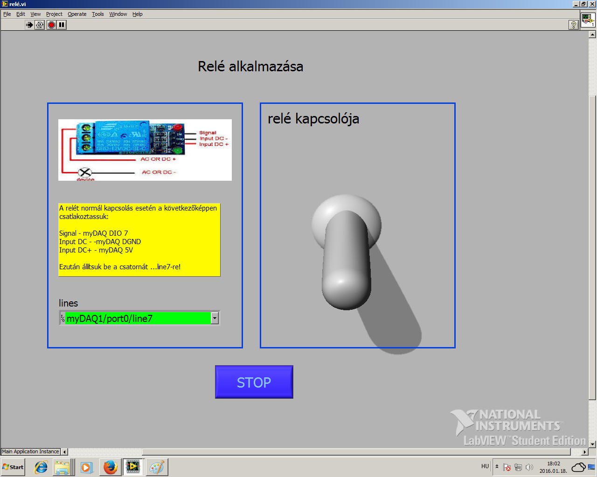The height and width of the screenshot is (477, 597).
Task: Click the vertical scrollbar down arrow
Action: (592, 444)
